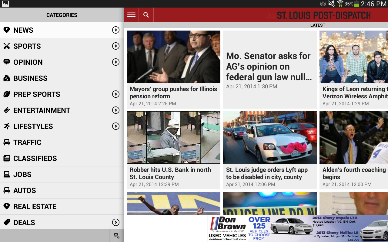Open the REAL ESTATE category label
Viewport: 388px width, 242px height.
pos(35,207)
